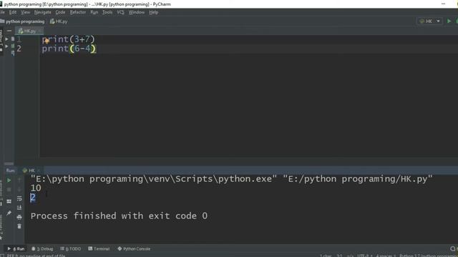Place cursor in print(6-4) line
The height and width of the screenshot is (257, 458).
[x=69, y=49]
